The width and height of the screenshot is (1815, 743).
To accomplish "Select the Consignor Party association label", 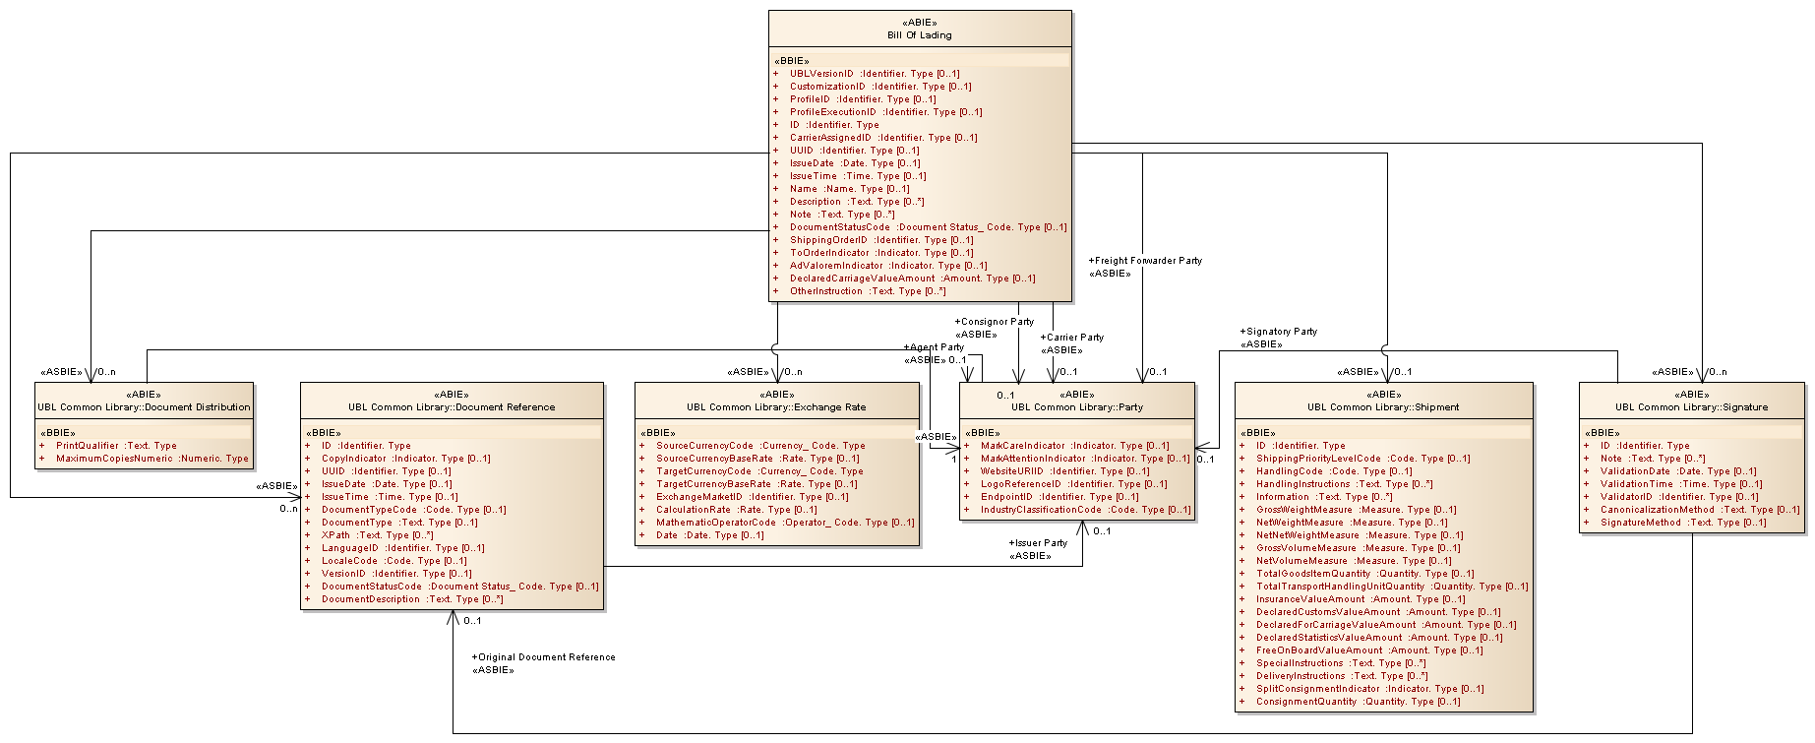I will [x=994, y=322].
